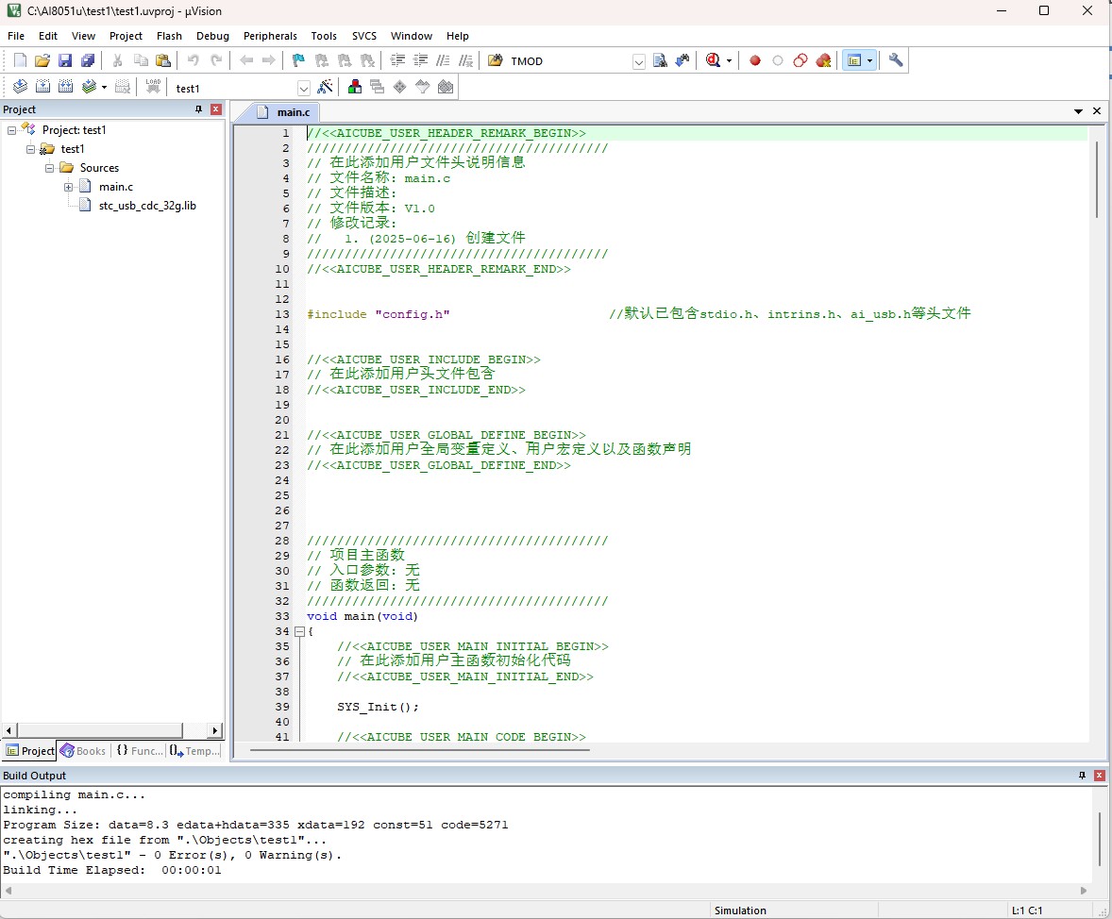The height and width of the screenshot is (919, 1112).
Task: Start the debug session via magnifier icon
Action: coord(714,61)
